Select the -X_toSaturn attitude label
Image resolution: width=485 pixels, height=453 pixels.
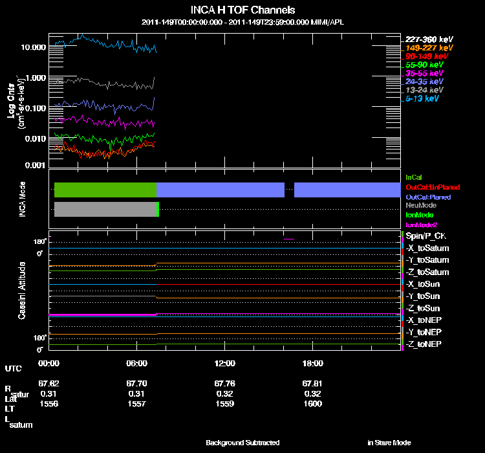427,248
